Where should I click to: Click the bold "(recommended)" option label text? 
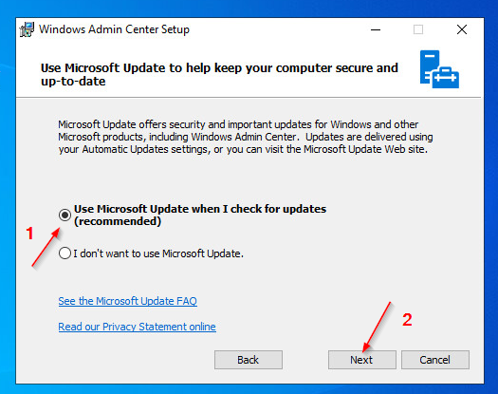118,221
